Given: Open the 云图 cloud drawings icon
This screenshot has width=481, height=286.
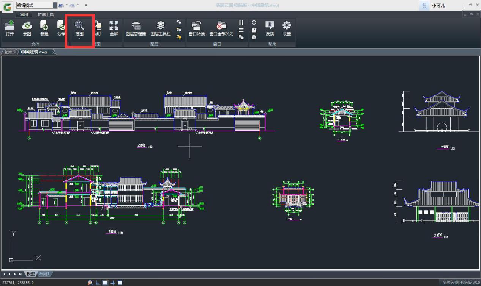Looking at the screenshot, I should pos(27,28).
